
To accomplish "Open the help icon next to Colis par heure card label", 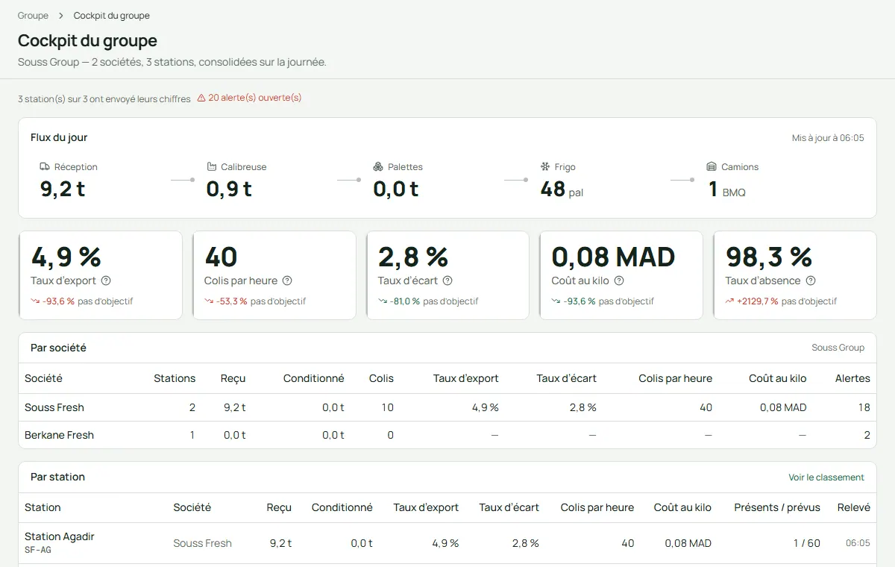I will pos(287,281).
